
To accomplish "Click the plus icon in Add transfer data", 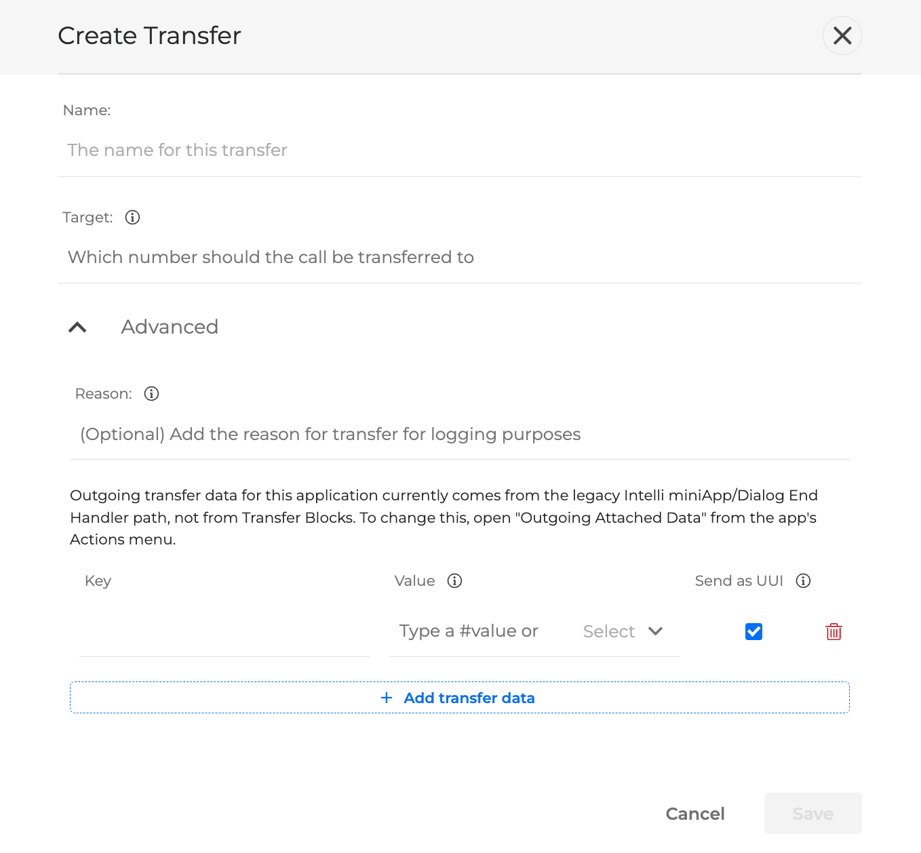I will [x=387, y=698].
